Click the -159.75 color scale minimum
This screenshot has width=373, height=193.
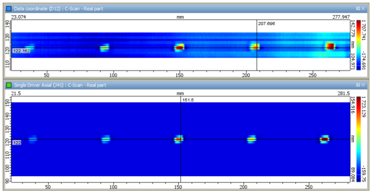click(x=364, y=174)
